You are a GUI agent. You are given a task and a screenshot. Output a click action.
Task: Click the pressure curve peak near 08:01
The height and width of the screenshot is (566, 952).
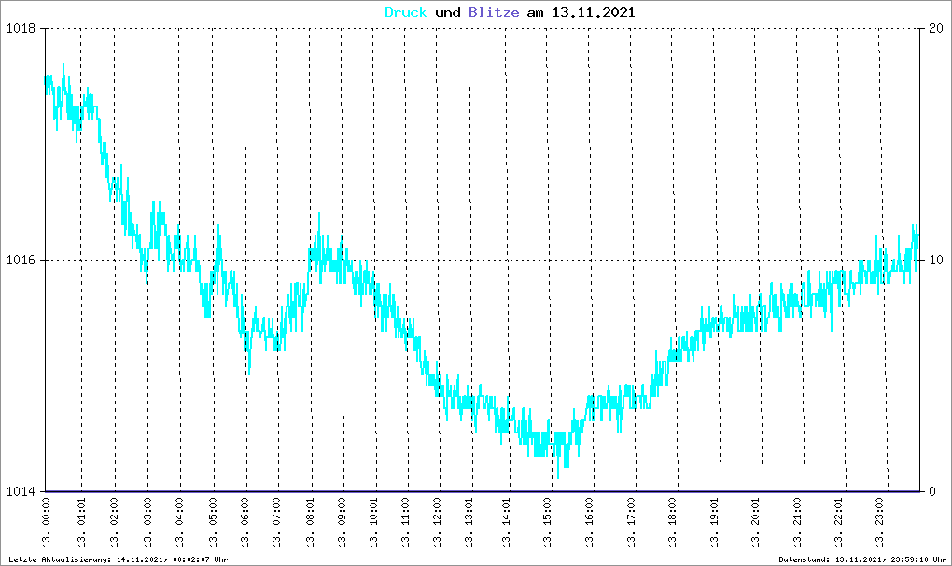point(319,214)
